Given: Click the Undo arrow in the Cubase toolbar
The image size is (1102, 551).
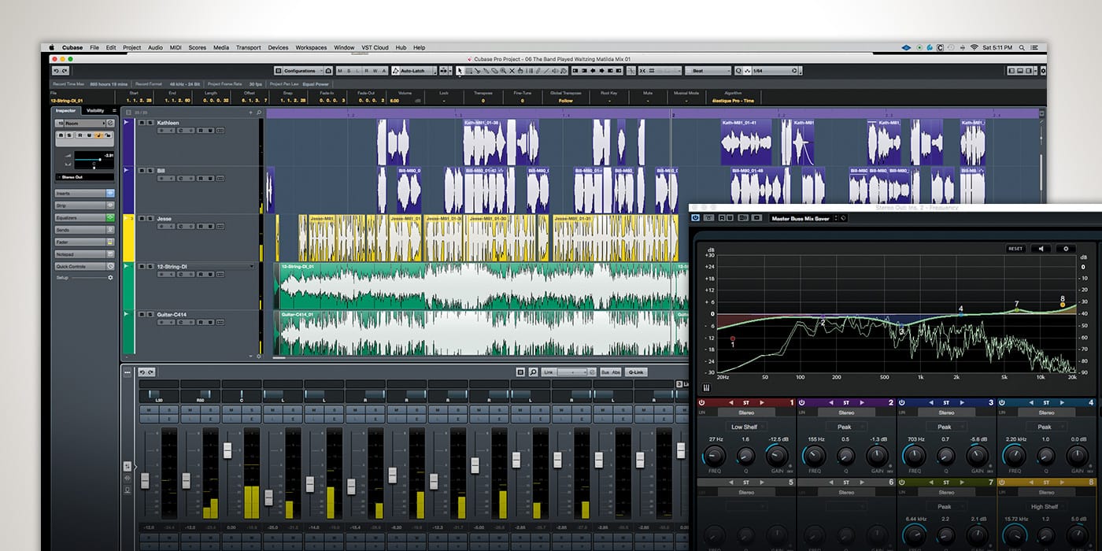Looking at the screenshot, I should pos(56,71).
